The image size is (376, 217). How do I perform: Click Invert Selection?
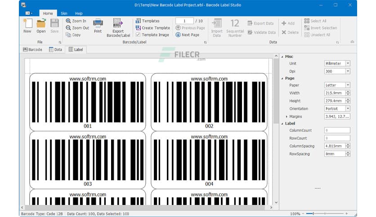(321, 28)
